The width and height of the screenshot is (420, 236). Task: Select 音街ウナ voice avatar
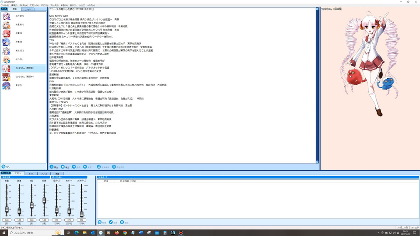[6, 85]
